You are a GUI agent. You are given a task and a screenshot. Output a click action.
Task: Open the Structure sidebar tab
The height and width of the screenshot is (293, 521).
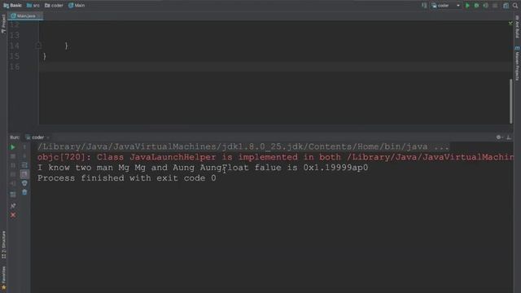pyautogui.click(x=3, y=245)
